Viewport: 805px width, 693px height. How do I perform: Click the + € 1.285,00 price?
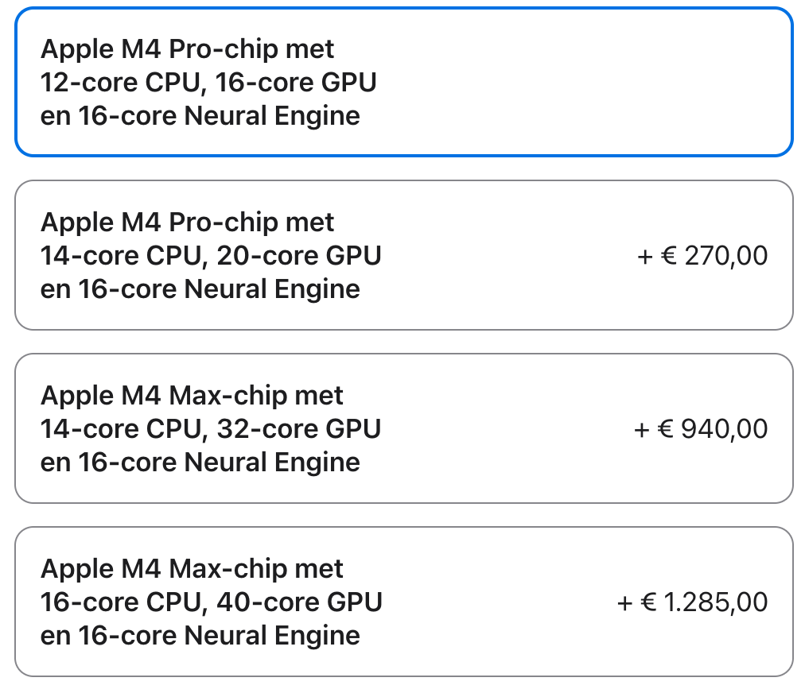coord(692,602)
